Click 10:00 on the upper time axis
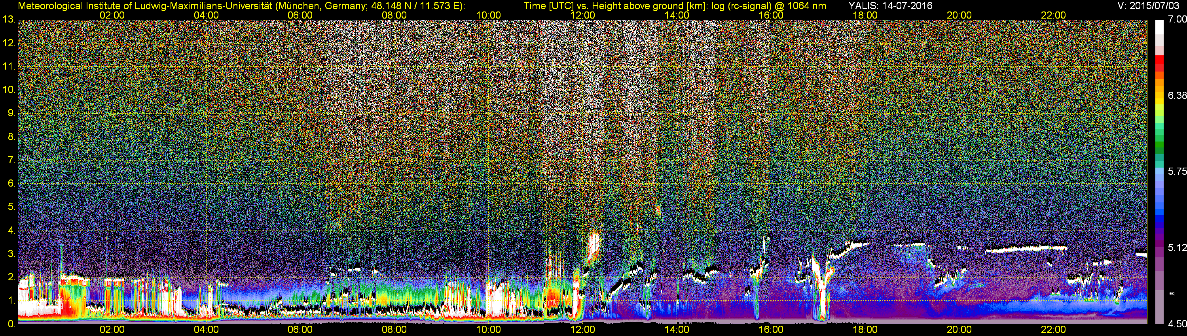 click(488, 15)
